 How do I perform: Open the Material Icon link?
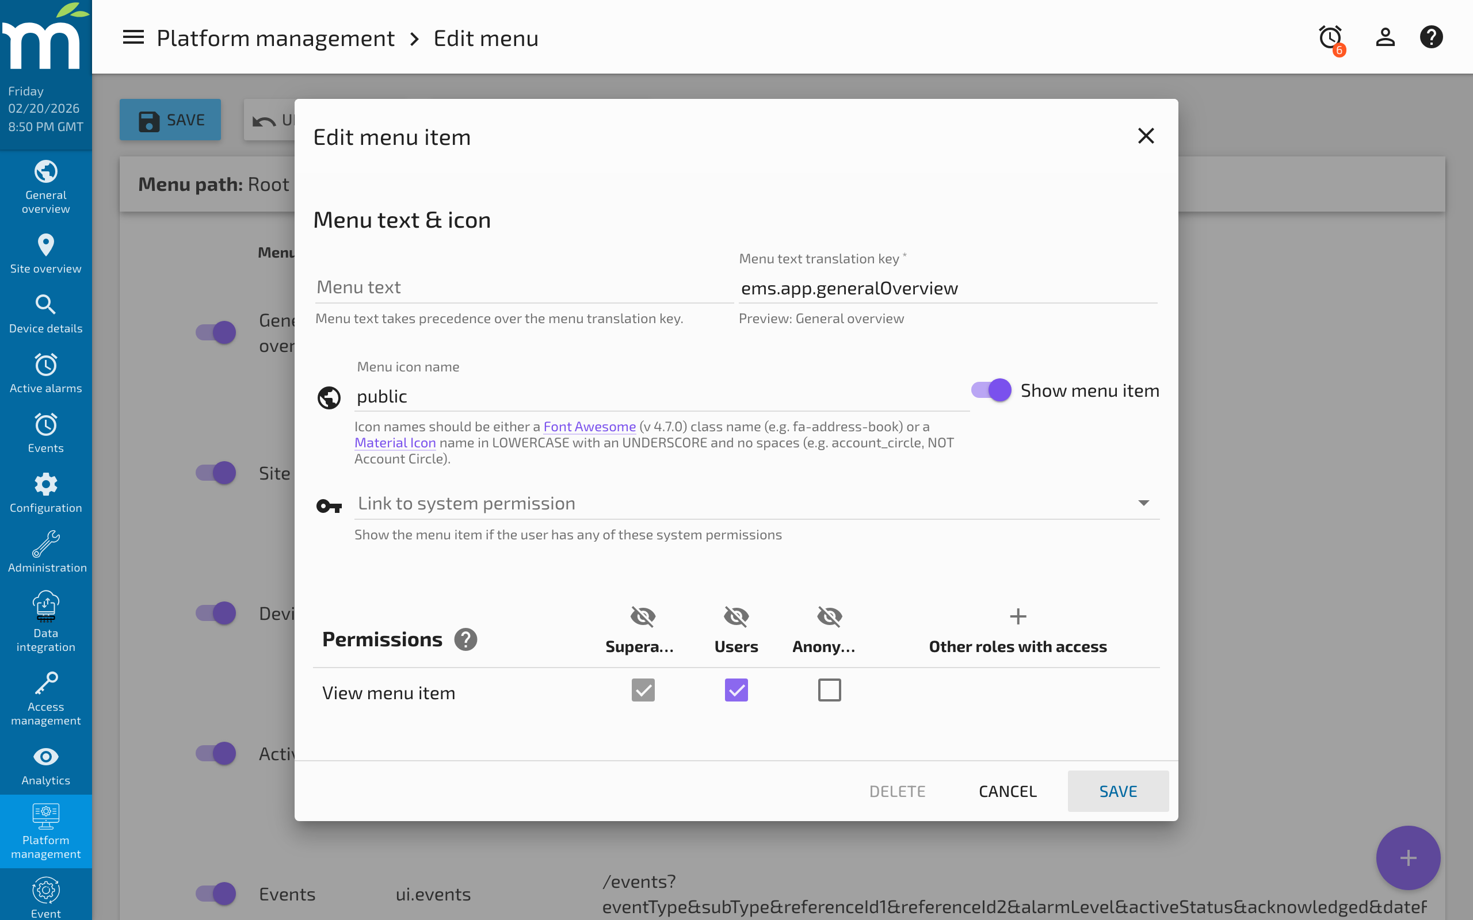[394, 442]
